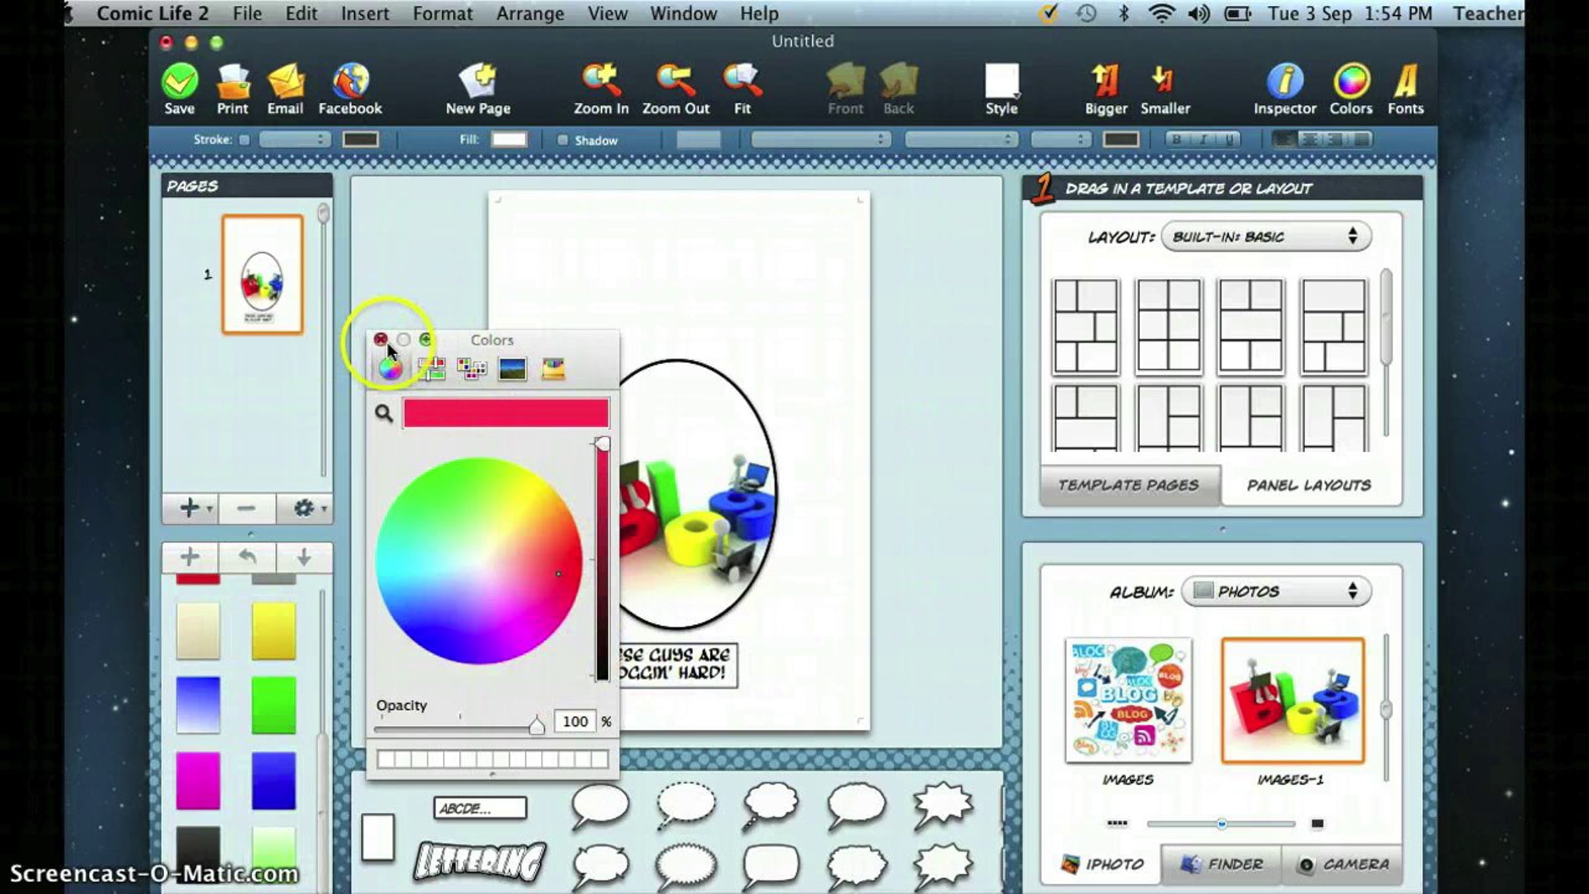
Task: Switch to the Panel Layouts tab
Action: (1308, 485)
